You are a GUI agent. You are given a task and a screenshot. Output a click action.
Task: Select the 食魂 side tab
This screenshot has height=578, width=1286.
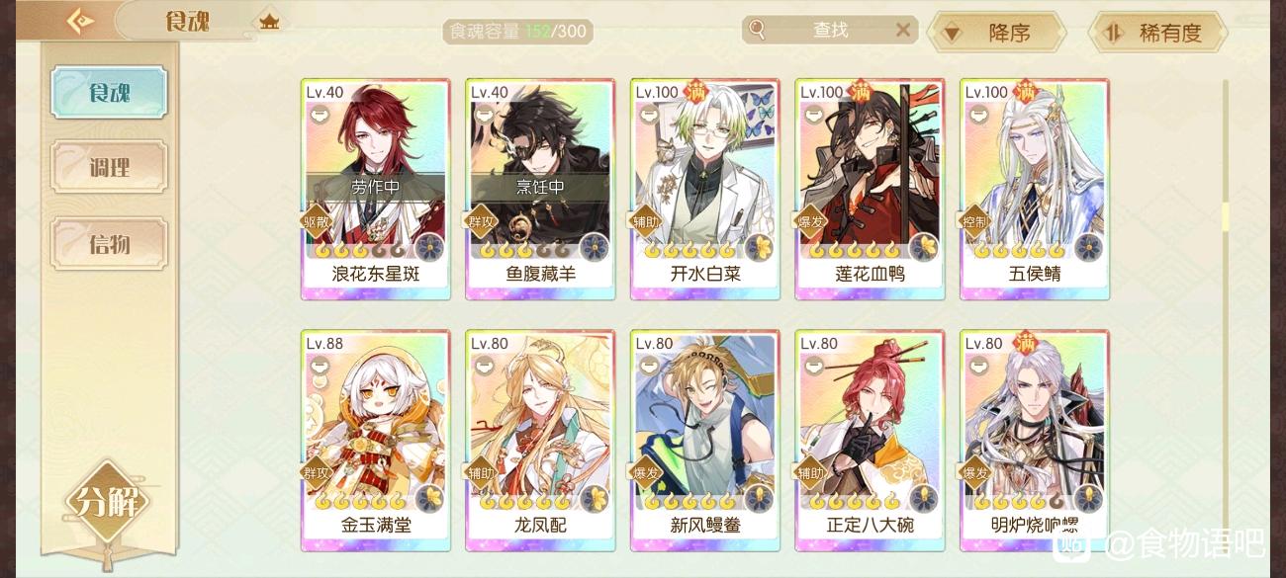point(109,93)
